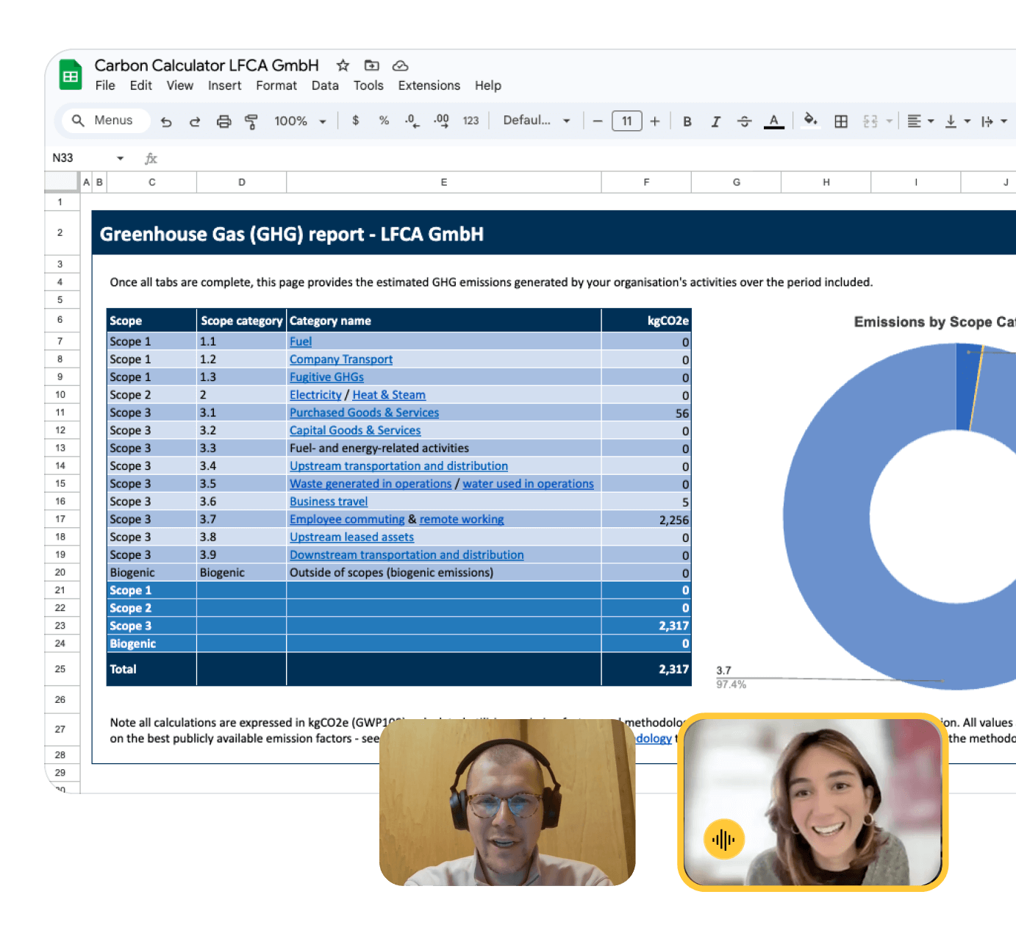
Task: Open the Edit menu
Action: coord(140,85)
